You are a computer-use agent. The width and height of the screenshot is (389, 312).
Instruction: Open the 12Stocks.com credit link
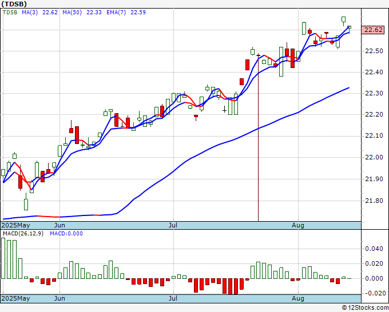[365, 308]
